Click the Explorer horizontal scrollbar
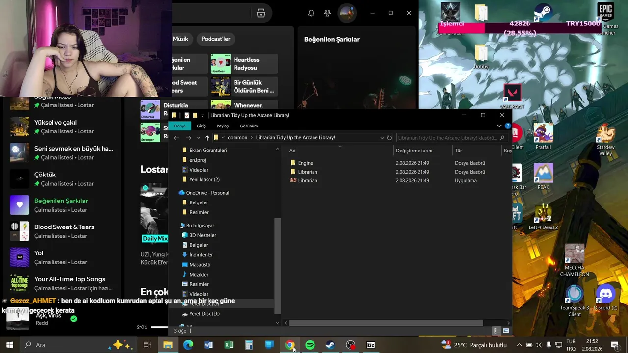 pos(386,323)
